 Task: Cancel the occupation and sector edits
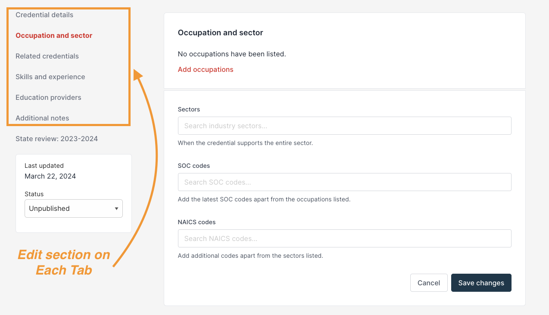(x=429, y=283)
